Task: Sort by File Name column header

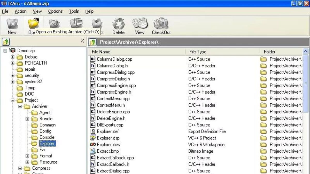Action: pos(137,52)
